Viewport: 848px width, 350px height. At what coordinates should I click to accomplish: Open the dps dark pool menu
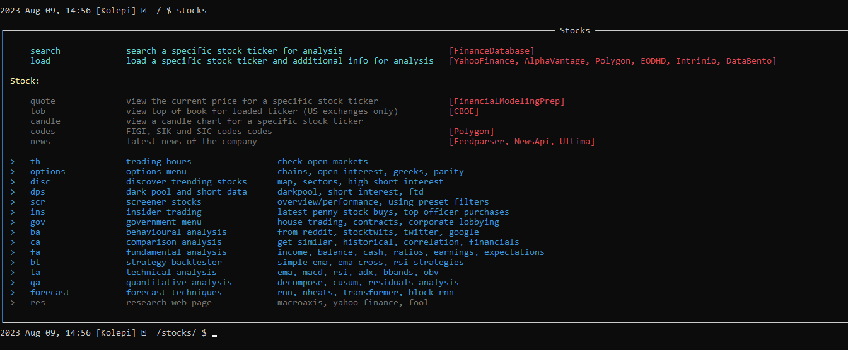point(38,192)
